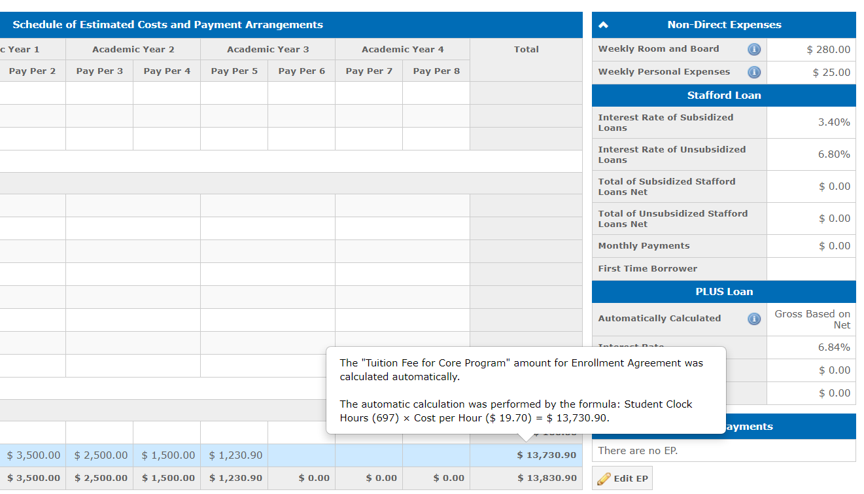Click $ 2,500.00 in the bottom totals row
The image size is (864, 494).
(101, 478)
